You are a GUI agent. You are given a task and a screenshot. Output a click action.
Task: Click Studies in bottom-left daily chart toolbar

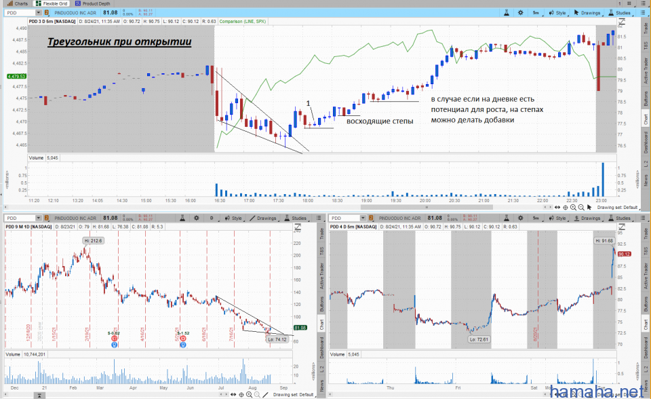tap(299, 218)
